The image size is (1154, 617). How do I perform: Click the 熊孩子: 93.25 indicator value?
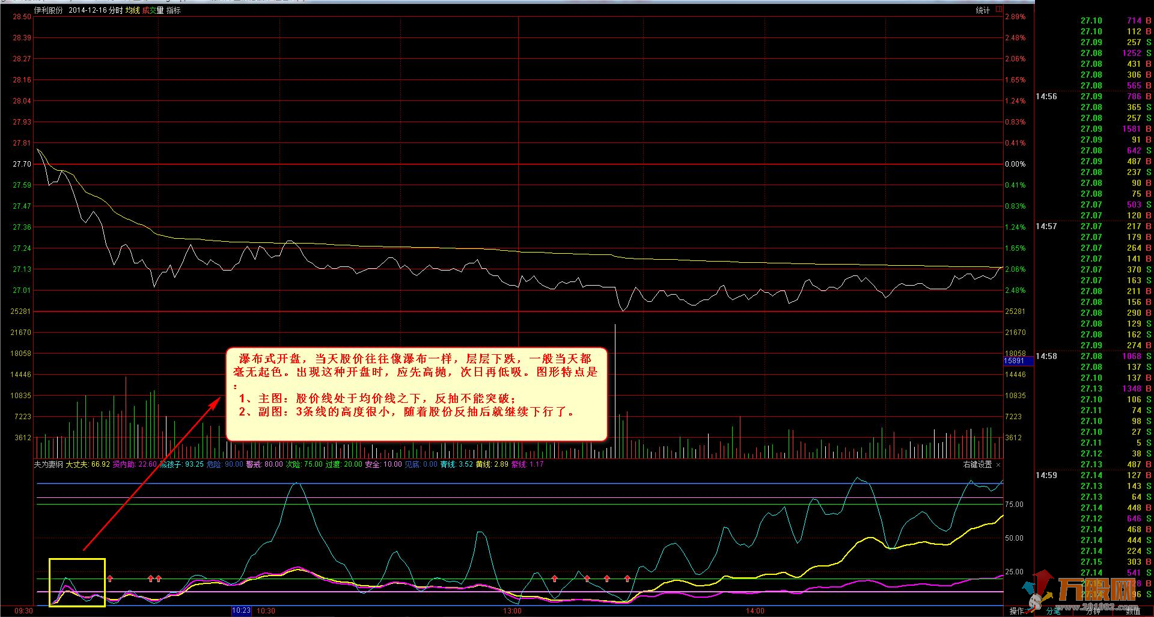coord(182,464)
